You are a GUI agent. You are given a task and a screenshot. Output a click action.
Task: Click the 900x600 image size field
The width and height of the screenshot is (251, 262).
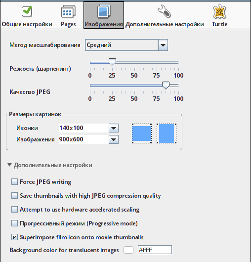point(84,139)
